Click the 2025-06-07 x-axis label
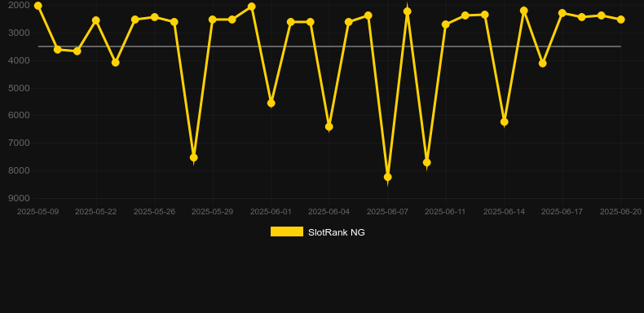 pos(388,212)
